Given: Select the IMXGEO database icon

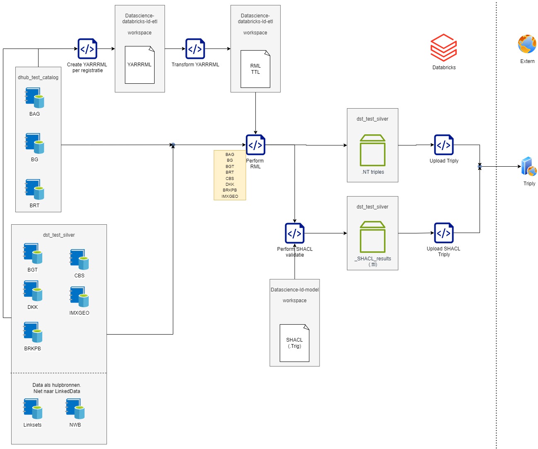Looking at the screenshot, I should coord(79,297).
